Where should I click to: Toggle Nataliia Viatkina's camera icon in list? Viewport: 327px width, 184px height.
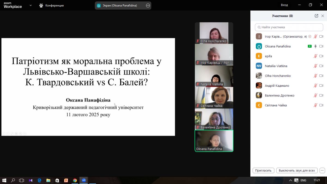tap(321, 66)
